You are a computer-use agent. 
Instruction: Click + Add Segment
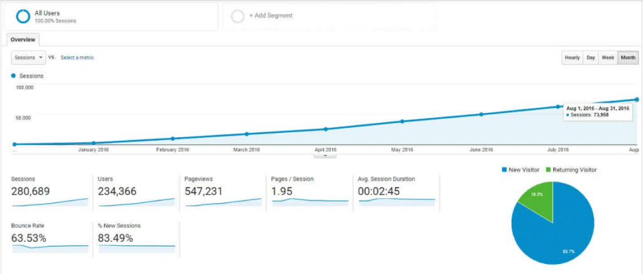click(271, 16)
